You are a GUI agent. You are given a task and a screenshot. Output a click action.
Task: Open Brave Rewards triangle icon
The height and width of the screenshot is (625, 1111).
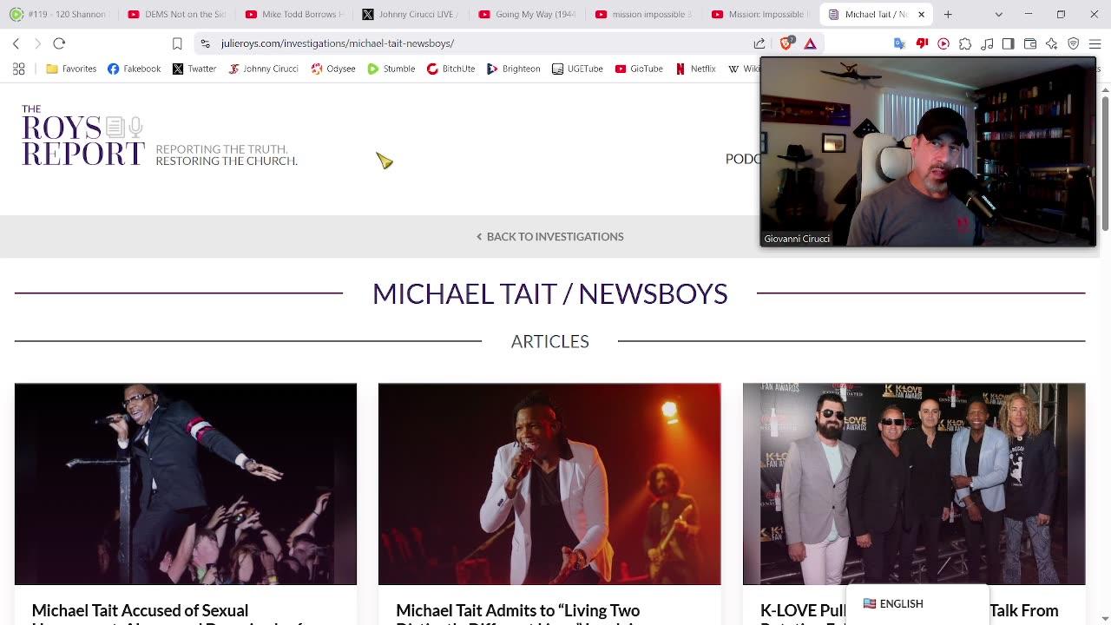[x=810, y=43]
